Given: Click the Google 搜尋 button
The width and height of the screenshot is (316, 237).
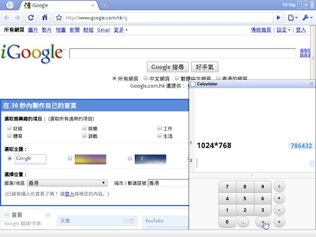Looking at the screenshot, I should (167, 67).
